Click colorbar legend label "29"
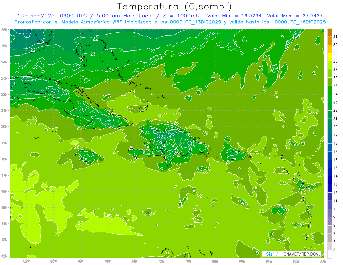Viewport: 343px width, 265px height. point(336,53)
